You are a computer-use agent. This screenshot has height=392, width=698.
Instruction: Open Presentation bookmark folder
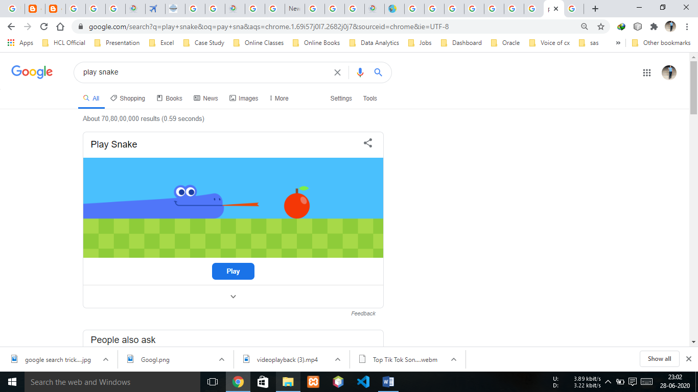tap(117, 43)
